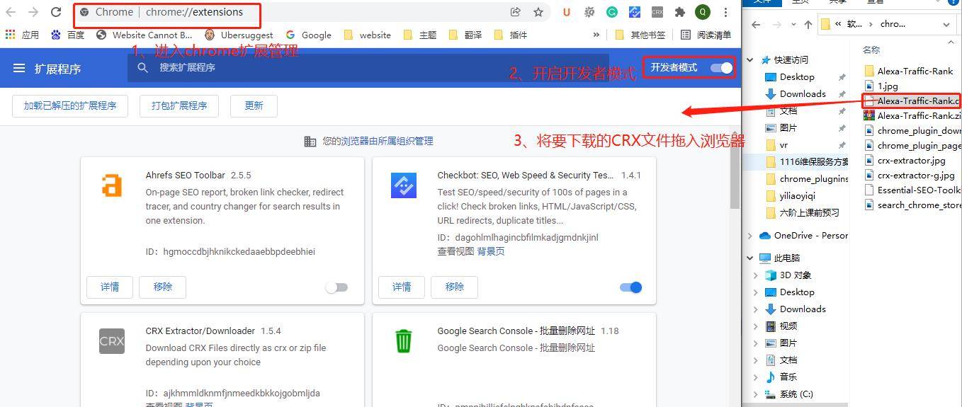This screenshot has height=407, width=962.
Task: Open the website bookmark folder
Action: coord(367,35)
